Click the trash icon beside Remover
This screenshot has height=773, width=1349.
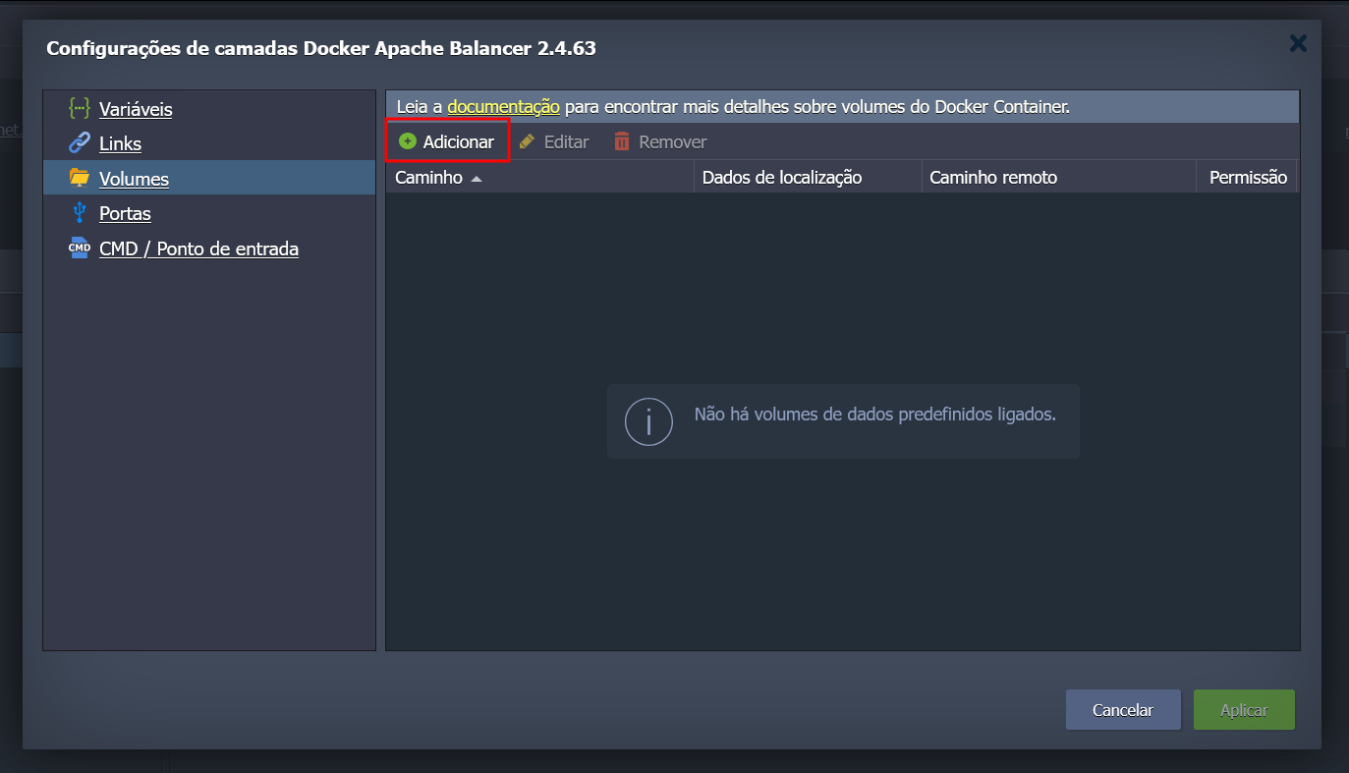click(x=622, y=141)
